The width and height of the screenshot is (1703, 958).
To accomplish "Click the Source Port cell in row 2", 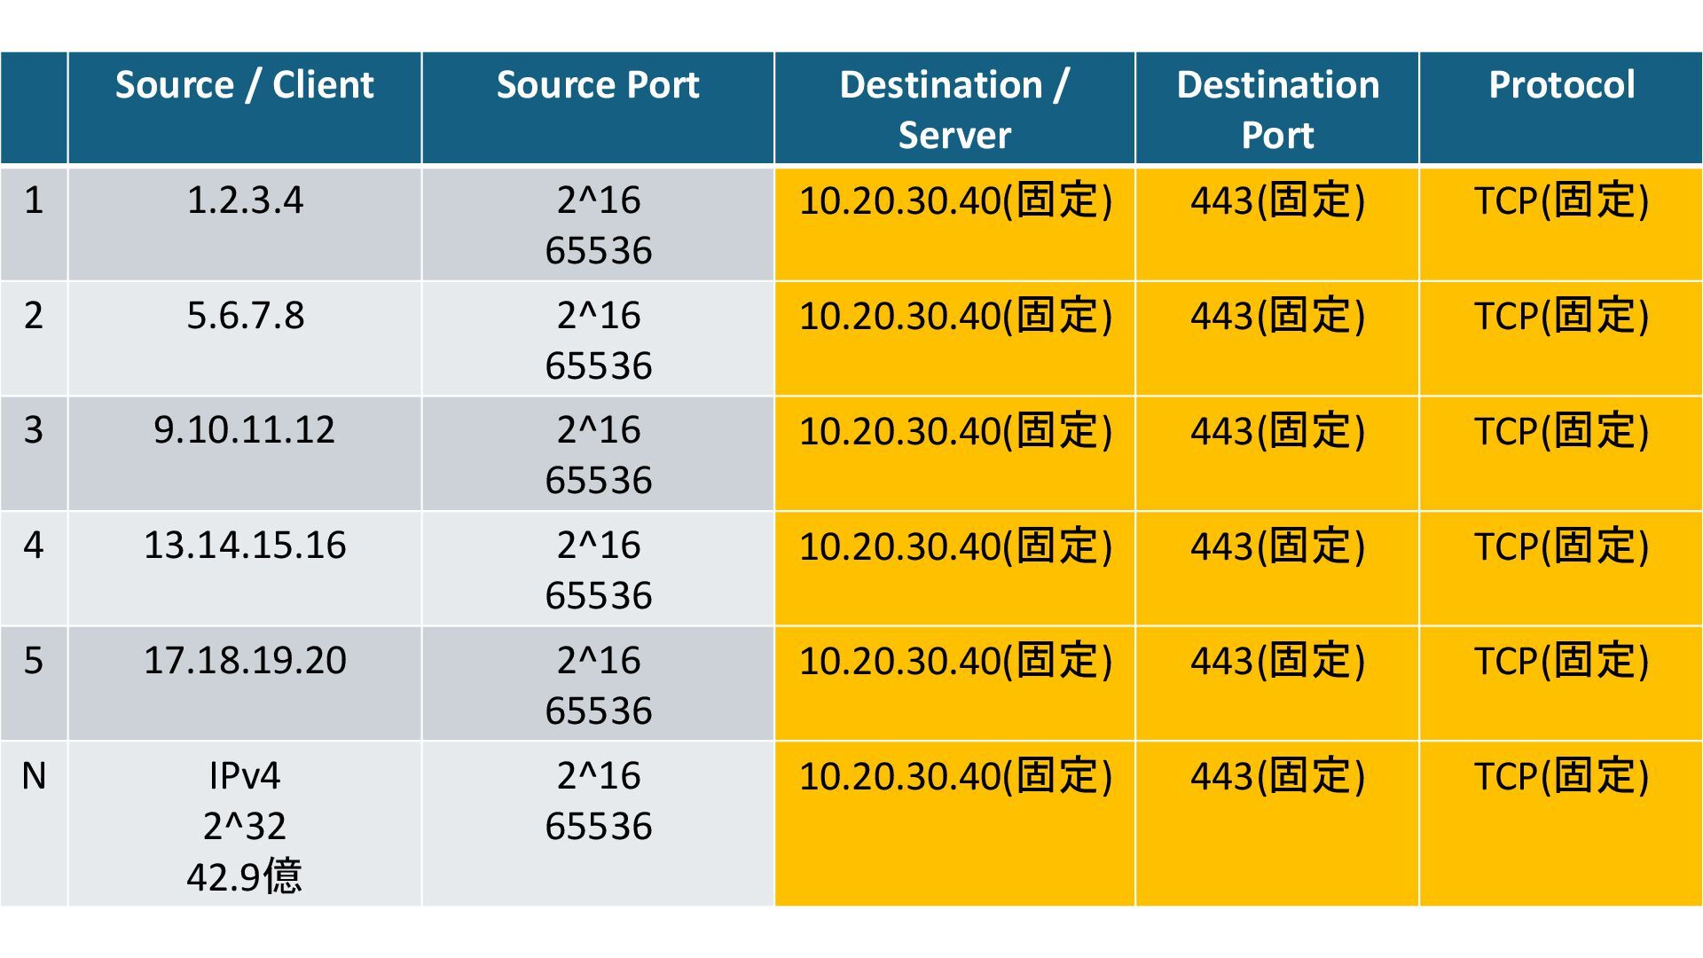I will tap(598, 339).
